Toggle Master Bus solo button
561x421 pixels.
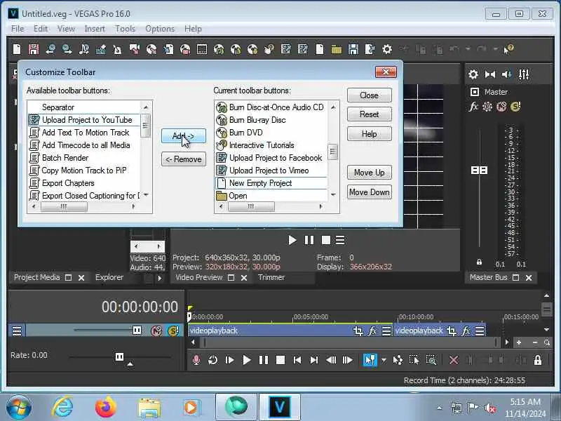coord(515,107)
